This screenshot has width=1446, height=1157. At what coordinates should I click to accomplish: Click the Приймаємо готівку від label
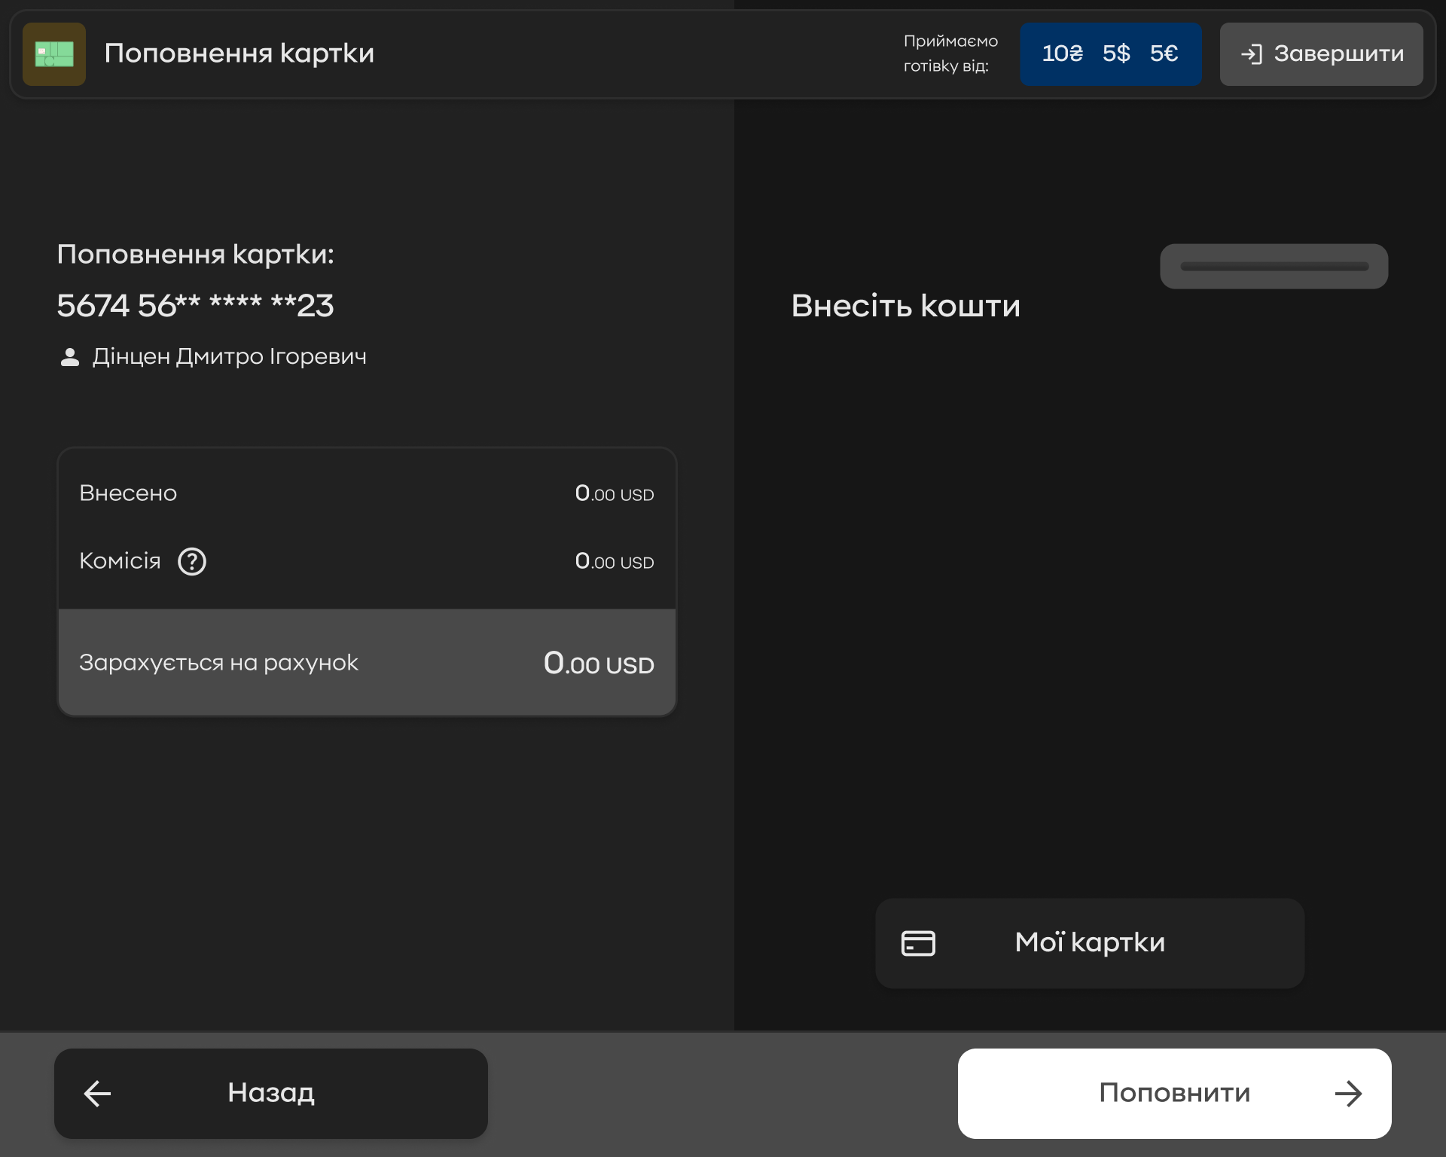click(x=950, y=53)
